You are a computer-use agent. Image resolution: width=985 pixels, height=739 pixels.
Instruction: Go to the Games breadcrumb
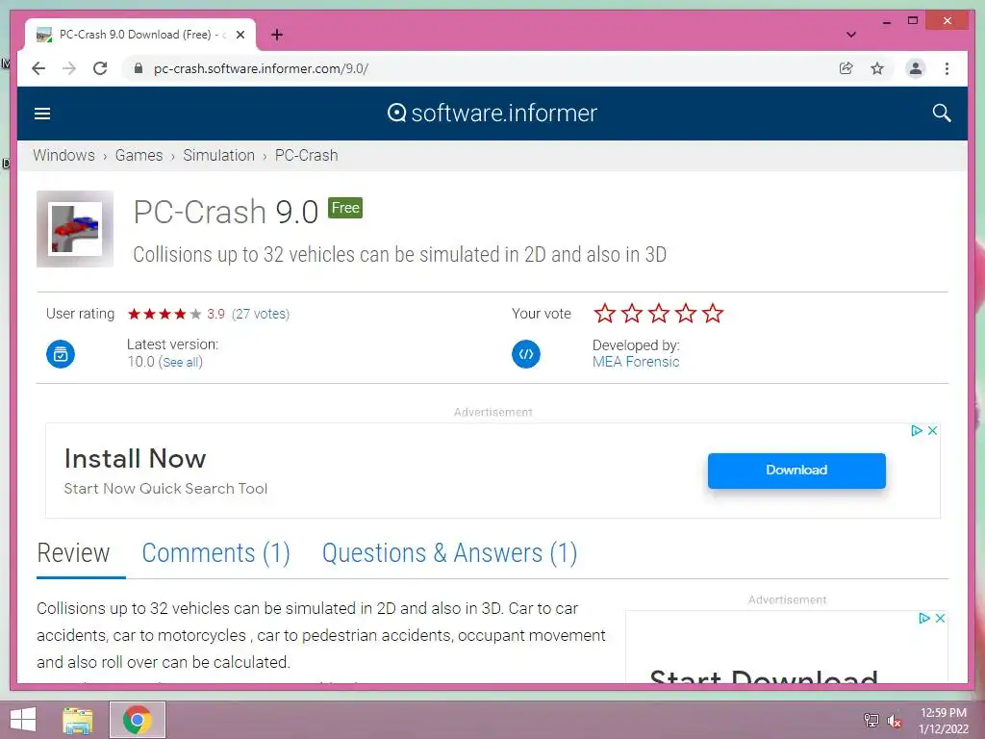click(139, 155)
